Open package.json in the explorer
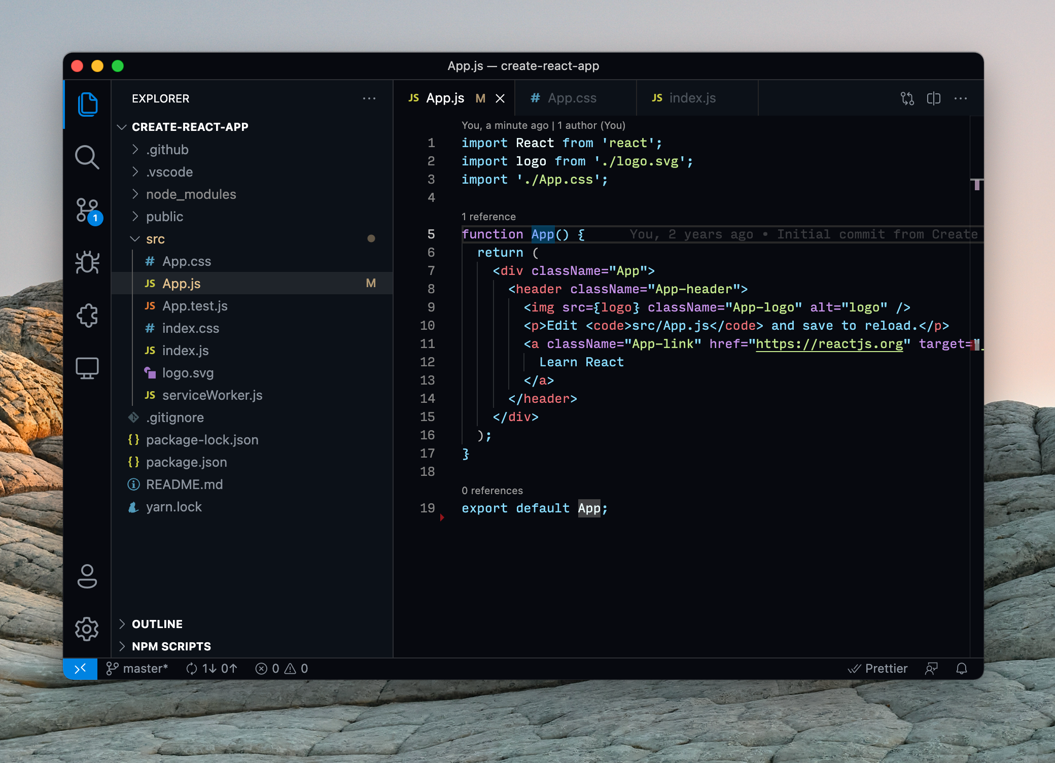This screenshot has width=1055, height=763. (186, 462)
